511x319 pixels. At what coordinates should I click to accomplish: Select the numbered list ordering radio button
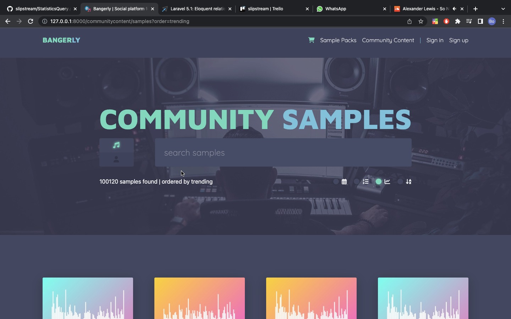point(357,181)
